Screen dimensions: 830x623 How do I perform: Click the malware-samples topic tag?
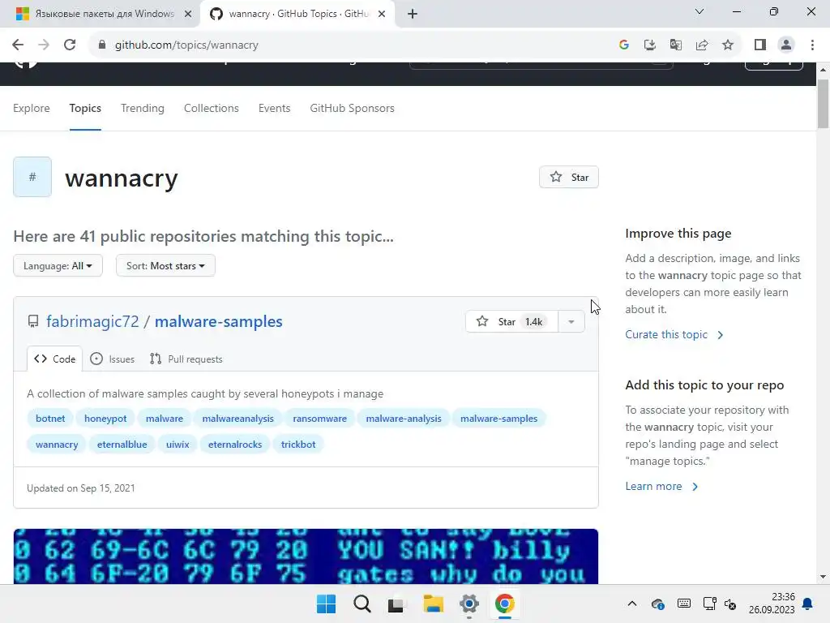pyautogui.click(x=498, y=419)
